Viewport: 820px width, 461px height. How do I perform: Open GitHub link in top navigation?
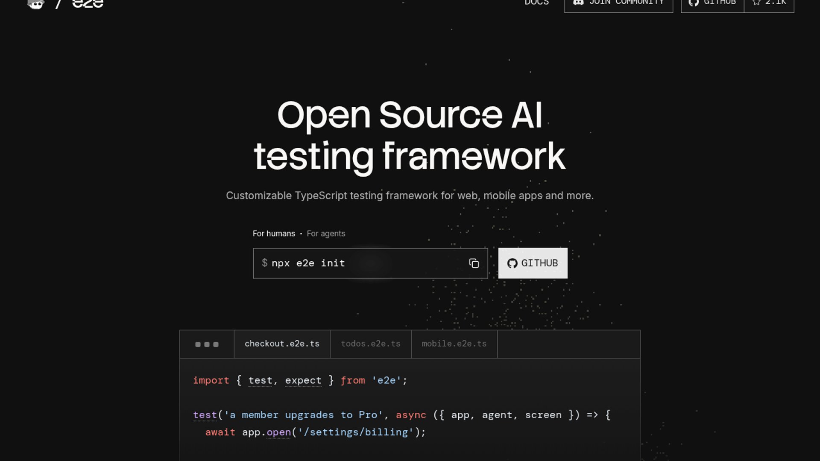[712, 4]
